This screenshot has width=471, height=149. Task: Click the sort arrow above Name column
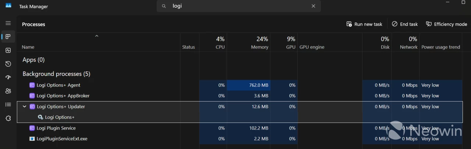click(x=97, y=36)
